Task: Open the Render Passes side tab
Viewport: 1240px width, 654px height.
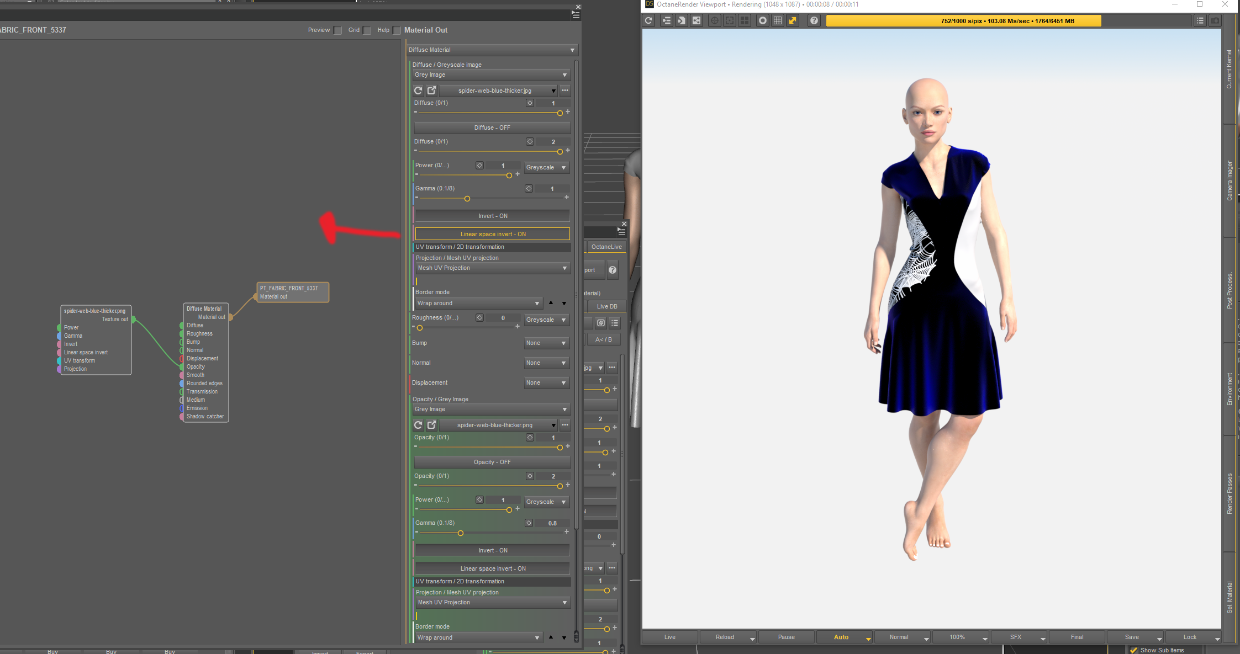Action: coord(1230,494)
